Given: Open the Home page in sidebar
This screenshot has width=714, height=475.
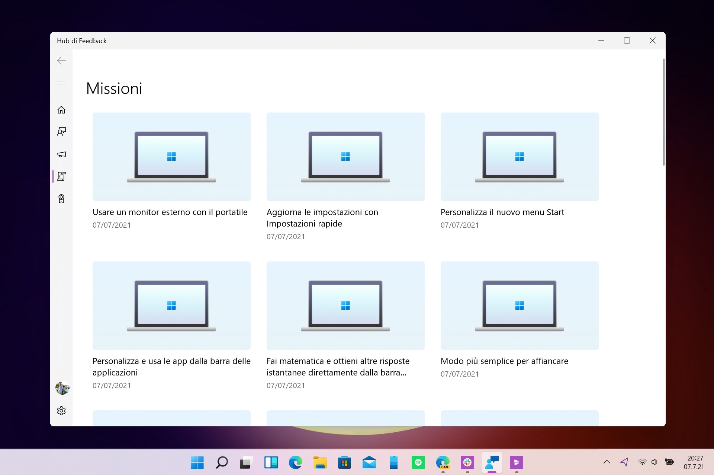Looking at the screenshot, I should point(61,110).
